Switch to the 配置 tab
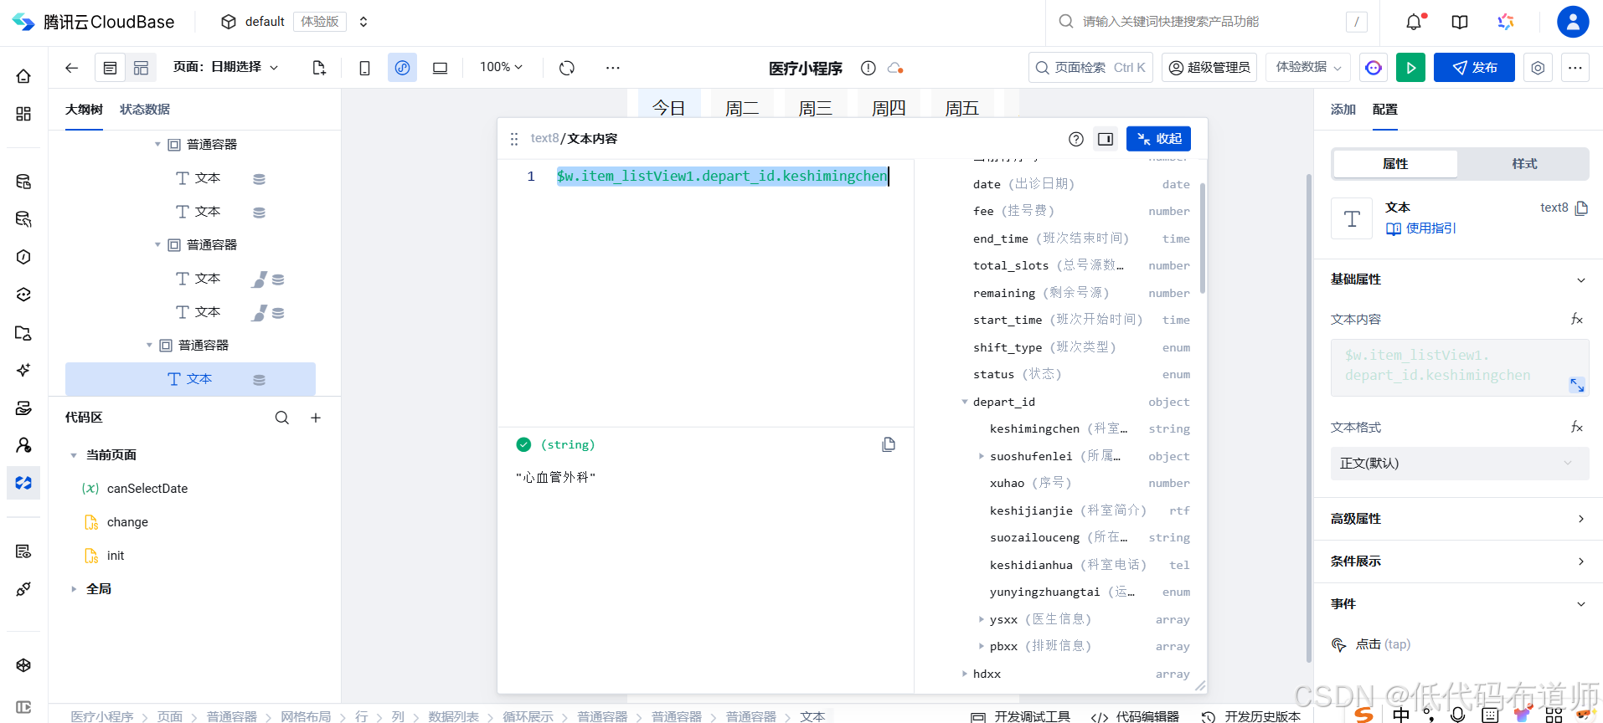The image size is (1603, 723). (x=1385, y=110)
